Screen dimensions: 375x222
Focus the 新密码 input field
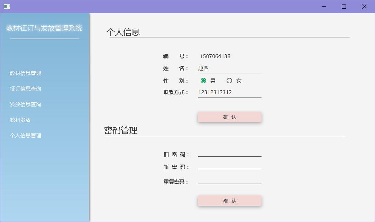tap(230, 165)
